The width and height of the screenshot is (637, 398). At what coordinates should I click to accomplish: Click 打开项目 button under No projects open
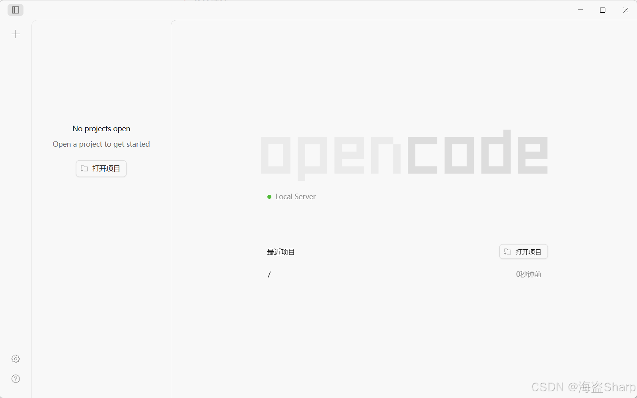pos(101,169)
